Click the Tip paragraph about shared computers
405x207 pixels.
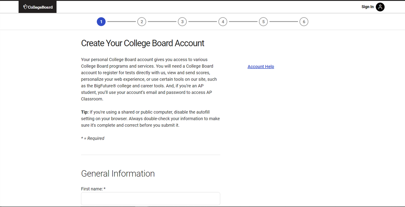click(150, 119)
